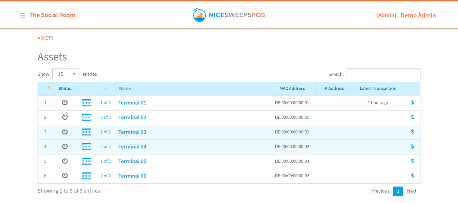Image resolution: width=458 pixels, height=203 pixels.
Task: Click the '1 of 2' link for Terminal 03
Action: click(x=106, y=132)
